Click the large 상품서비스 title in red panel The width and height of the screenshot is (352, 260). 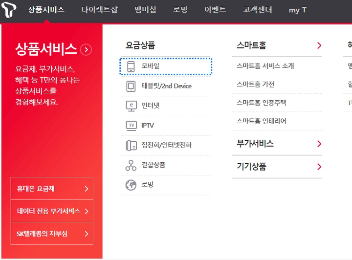tap(46, 49)
